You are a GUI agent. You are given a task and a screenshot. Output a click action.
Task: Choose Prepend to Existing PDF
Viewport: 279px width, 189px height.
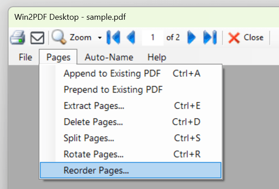coord(113,89)
